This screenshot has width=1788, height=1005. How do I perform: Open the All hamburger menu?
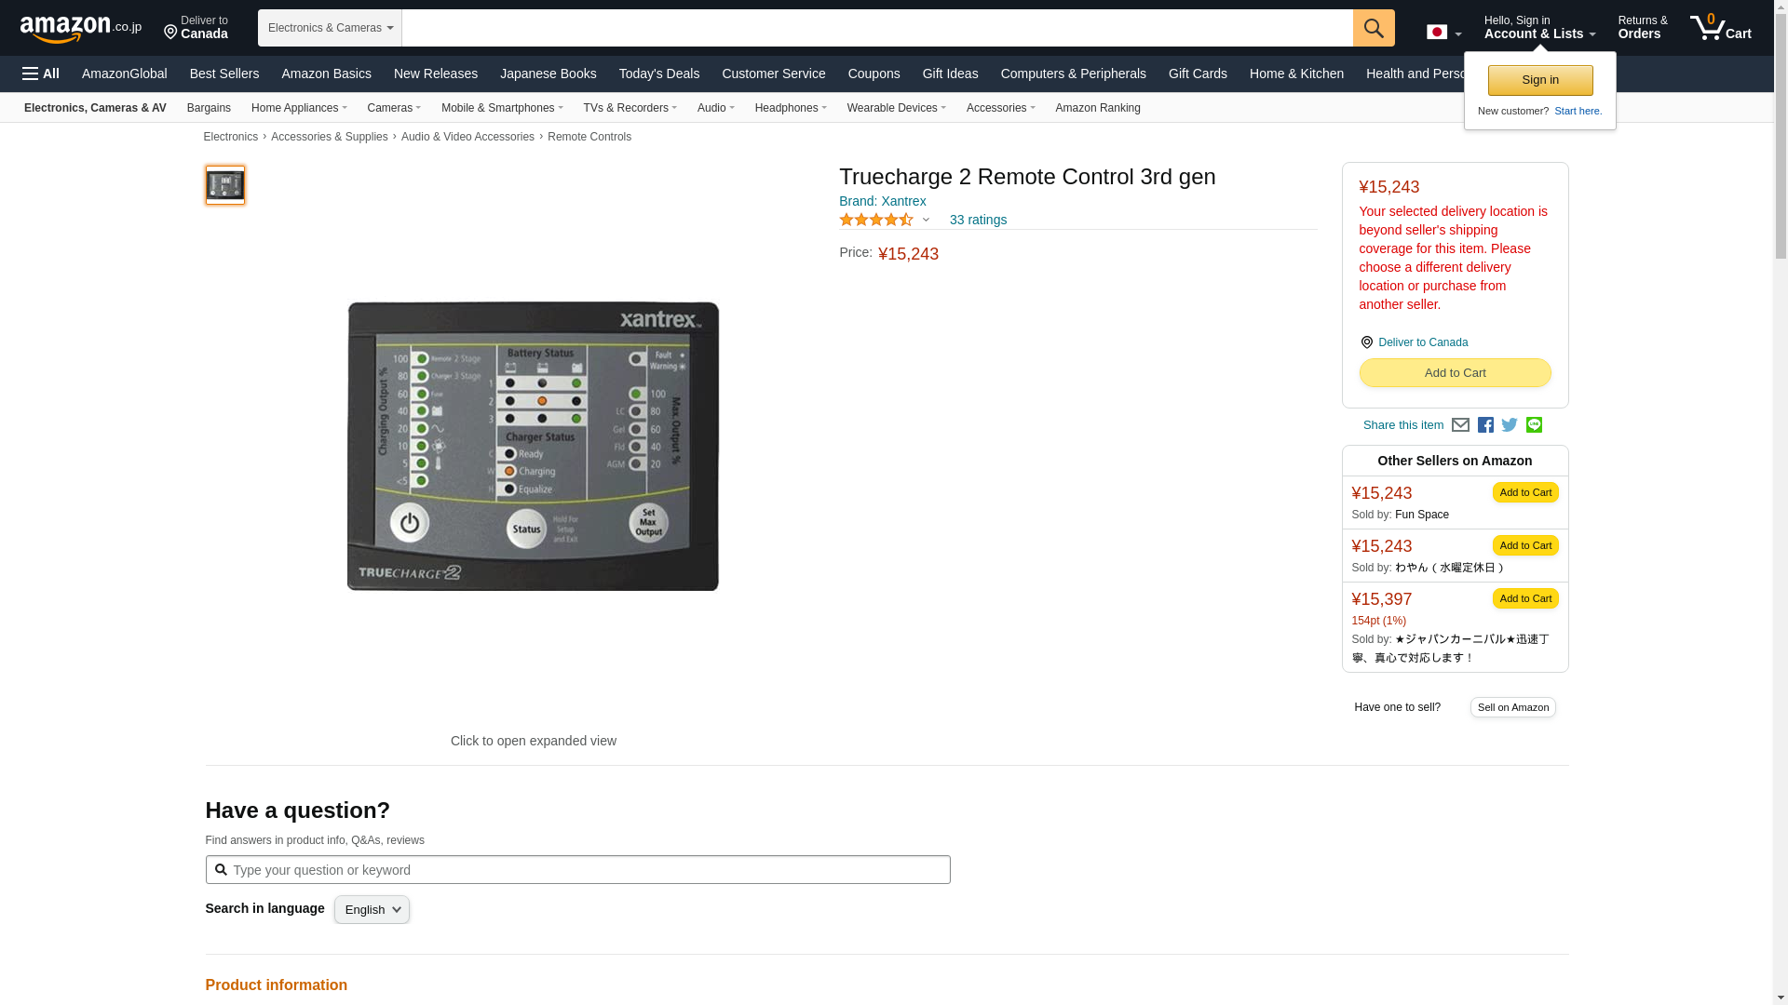[x=41, y=74]
